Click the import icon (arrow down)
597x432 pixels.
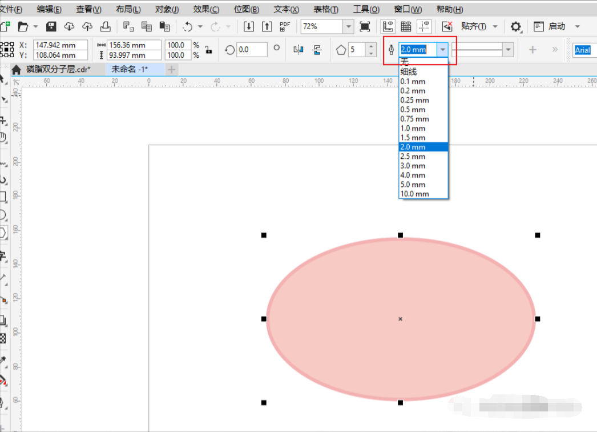(249, 26)
